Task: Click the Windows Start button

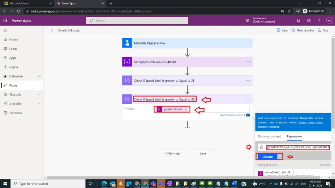Action: pyautogui.click(x=5, y=184)
